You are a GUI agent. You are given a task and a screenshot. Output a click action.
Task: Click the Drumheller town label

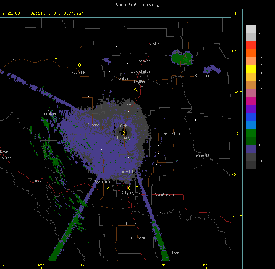(204, 156)
